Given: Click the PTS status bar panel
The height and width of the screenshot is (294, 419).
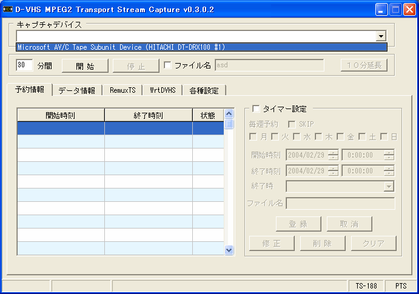Looking at the screenshot, I should click(401, 285).
